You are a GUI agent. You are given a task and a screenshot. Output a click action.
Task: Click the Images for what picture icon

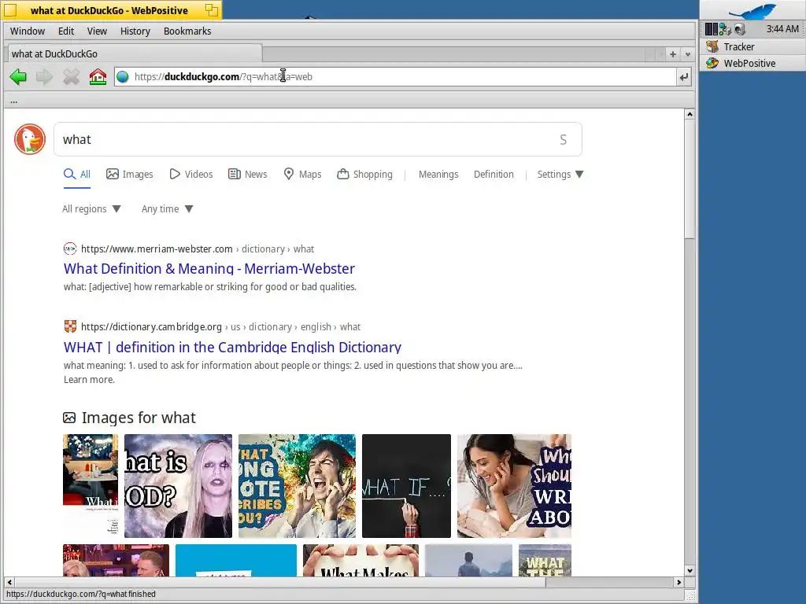[x=69, y=418]
